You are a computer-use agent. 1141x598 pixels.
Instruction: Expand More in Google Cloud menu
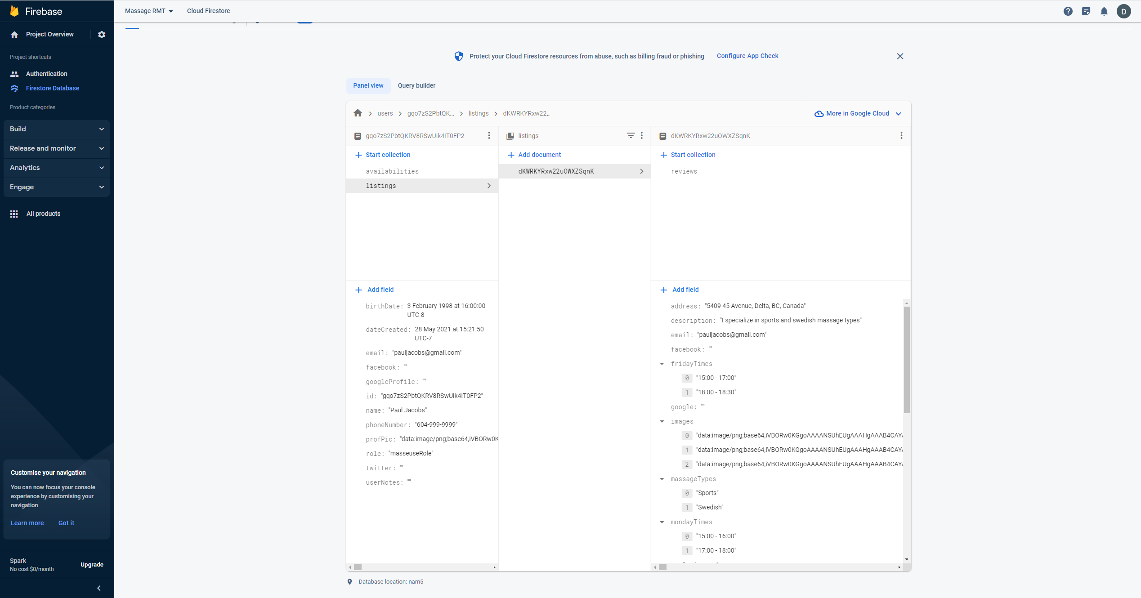point(858,113)
